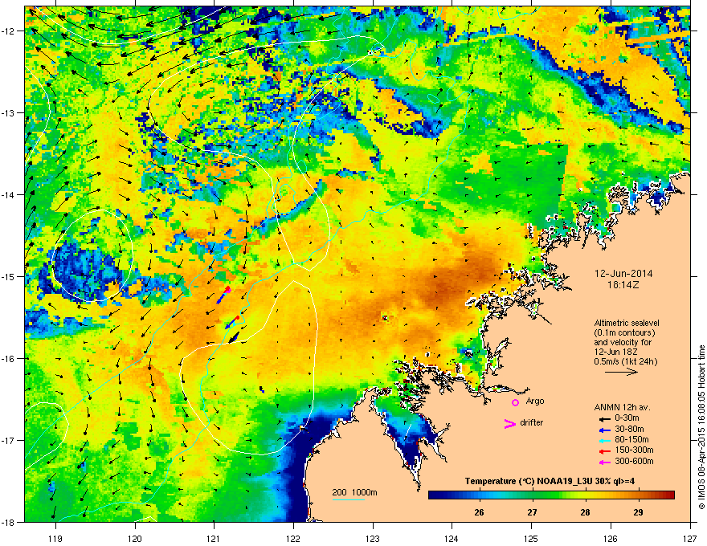Click the 'Altimetric sealevel' text

pyautogui.click(x=627, y=323)
